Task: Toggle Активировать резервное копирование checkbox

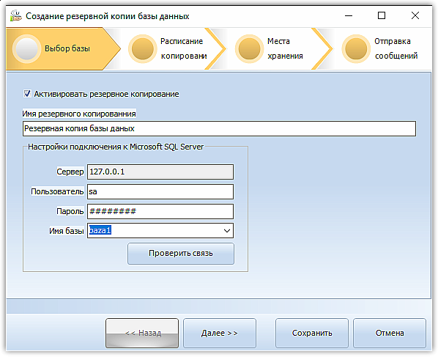Action: [x=27, y=93]
